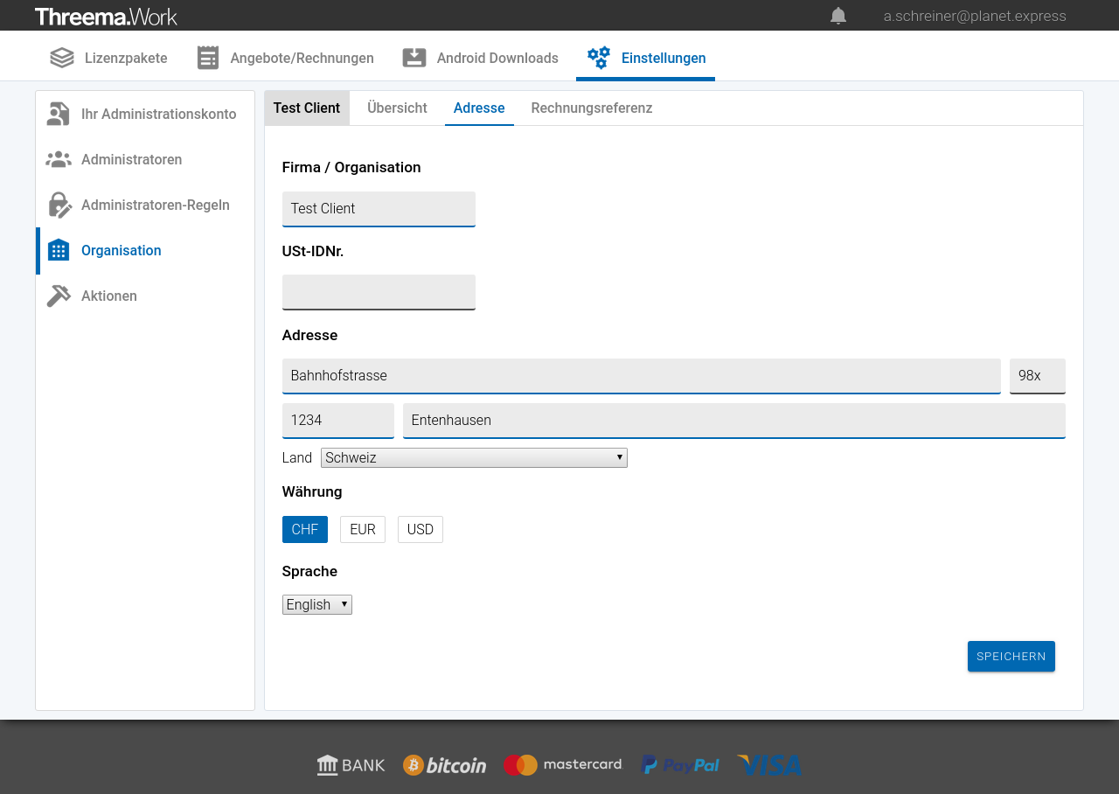Click the bitcoin payment logo

click(x=444, y=765)
